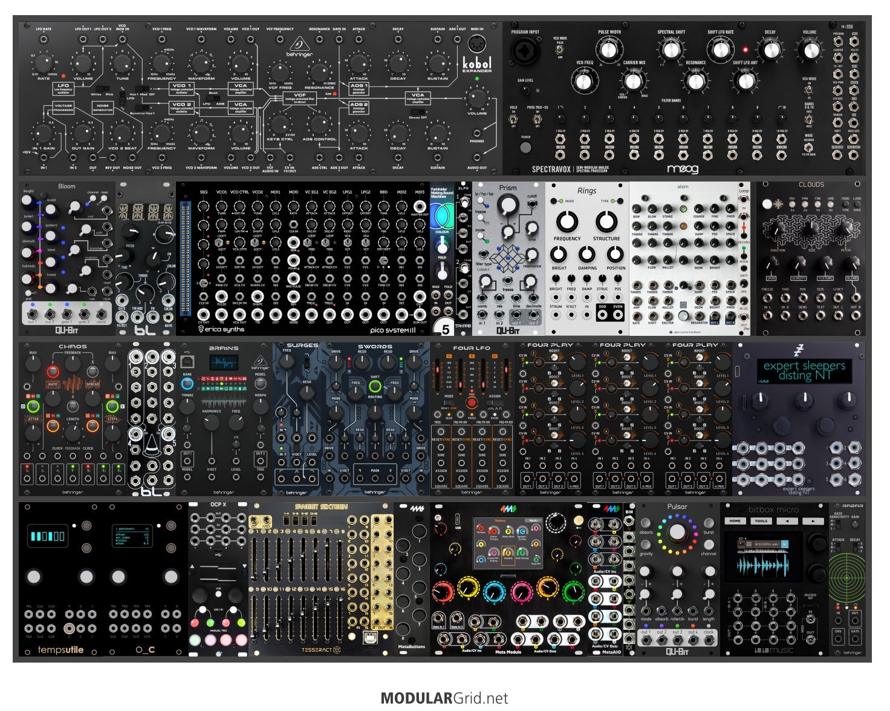Click the right arrow button on bitbox micro
Image resolution: width=890 pixels, height=711 pixels.
coord(813,521)
